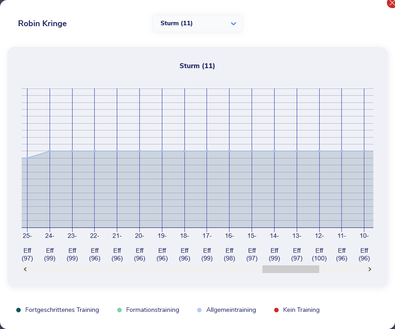Close the player training dialog
The width and height of the screenshot is (395, 329).
(x=391, y=3)
